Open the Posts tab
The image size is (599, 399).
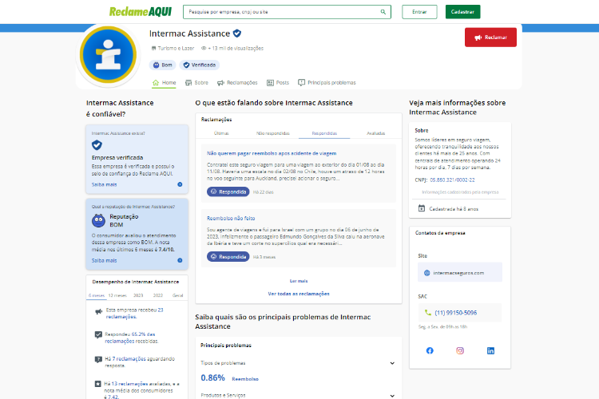[278, 82]
